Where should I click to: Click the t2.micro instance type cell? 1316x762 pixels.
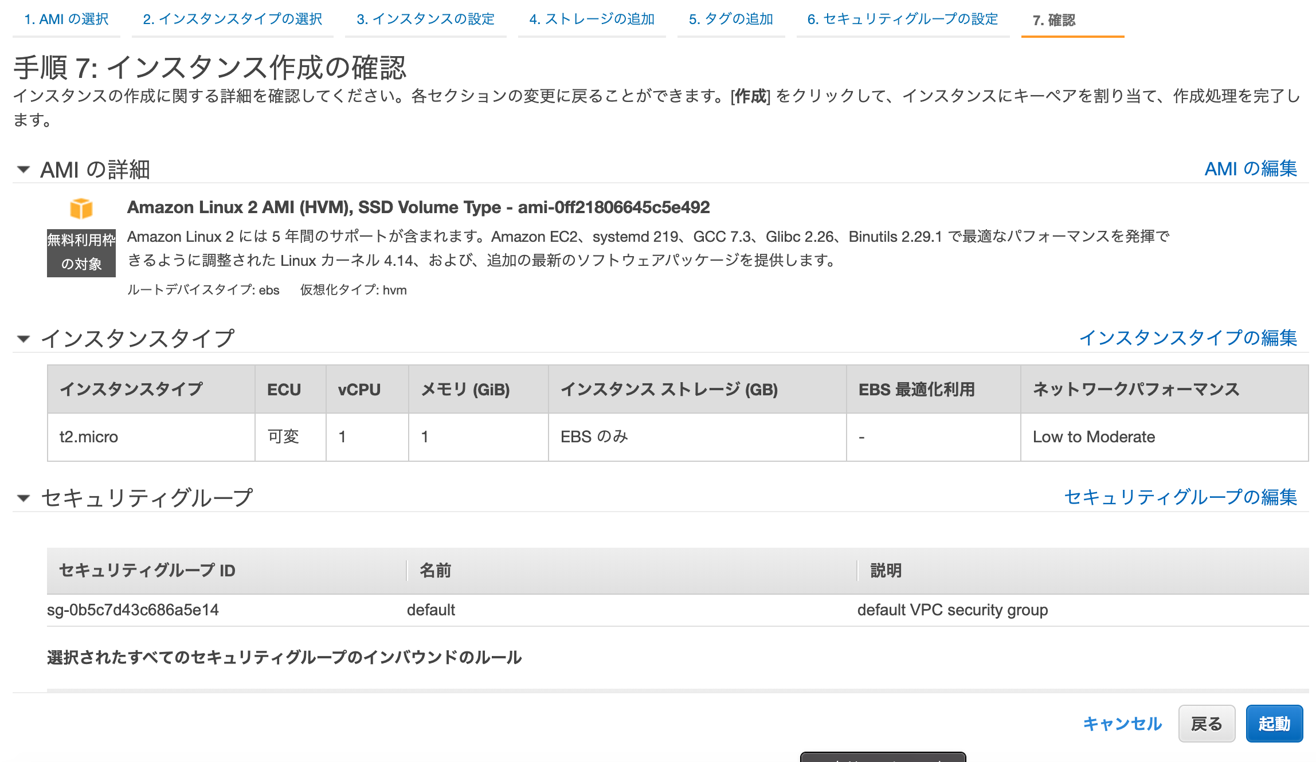[151, 437]
